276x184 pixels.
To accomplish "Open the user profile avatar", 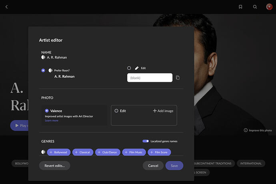I will coord(269,7).
